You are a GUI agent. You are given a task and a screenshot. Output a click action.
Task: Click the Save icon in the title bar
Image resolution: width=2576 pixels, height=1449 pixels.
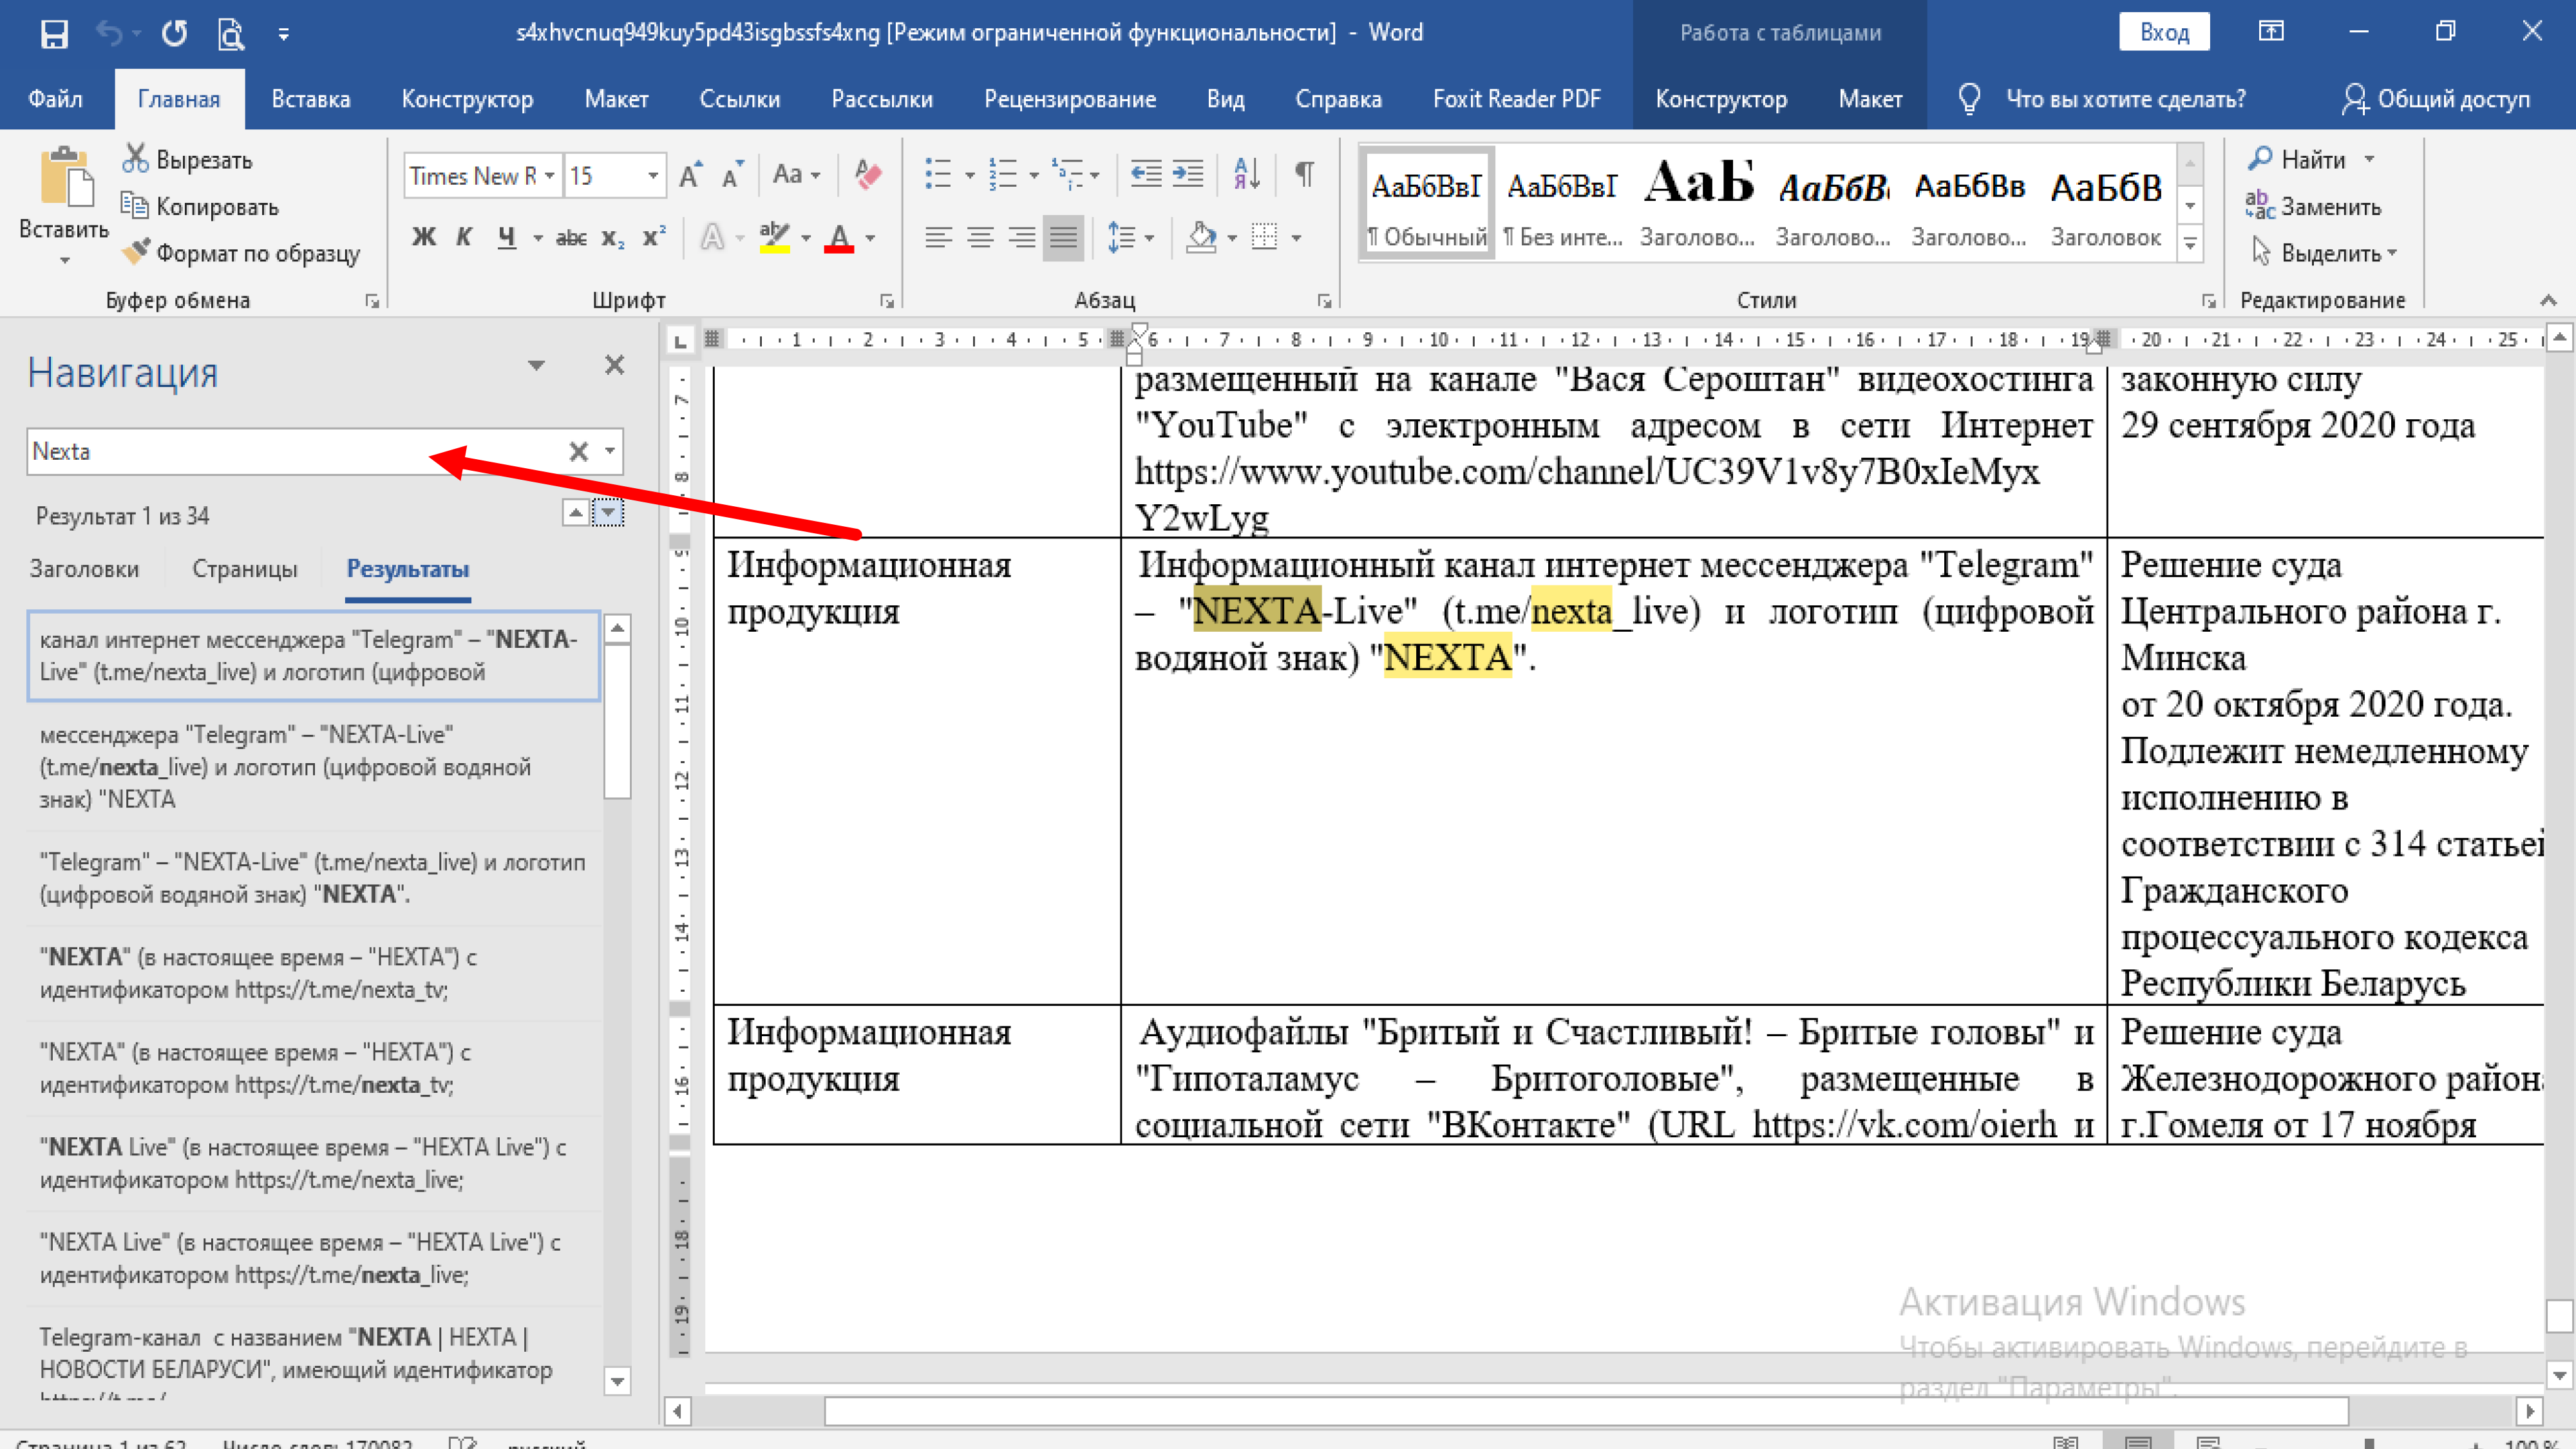pyautogui.click(x=54, y=33)
